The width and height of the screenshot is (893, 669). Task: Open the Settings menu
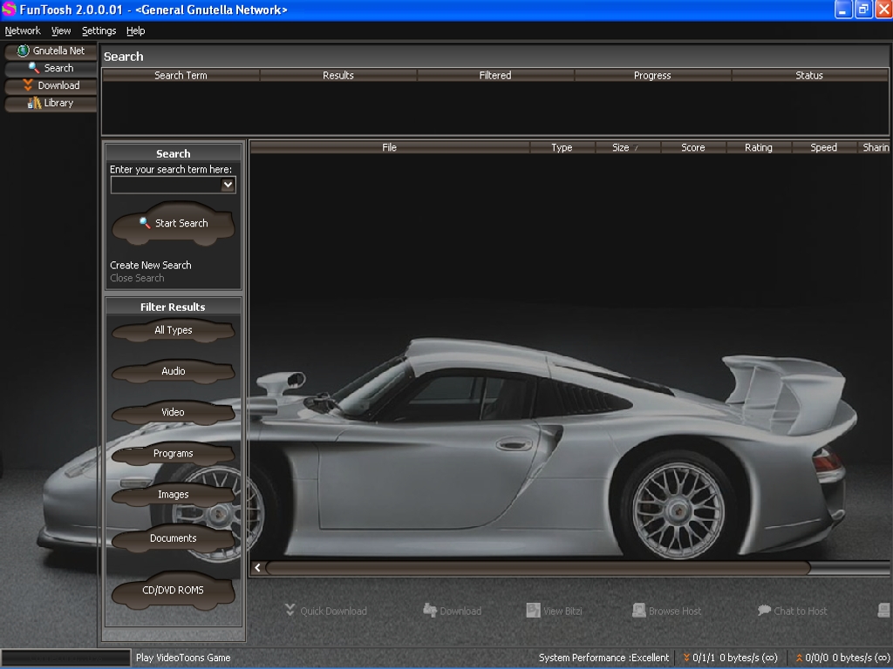tap(99, 30)
